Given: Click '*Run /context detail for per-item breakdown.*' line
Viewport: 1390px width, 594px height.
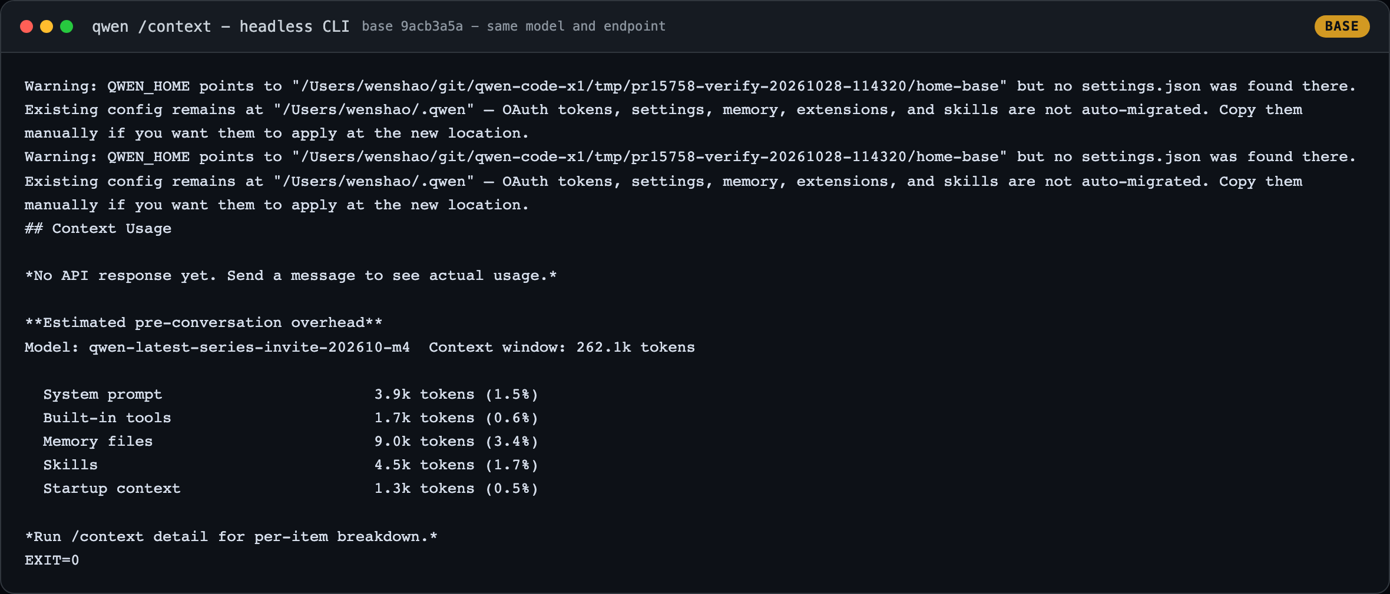Looking at the screenshot, I should click(231, 536).
